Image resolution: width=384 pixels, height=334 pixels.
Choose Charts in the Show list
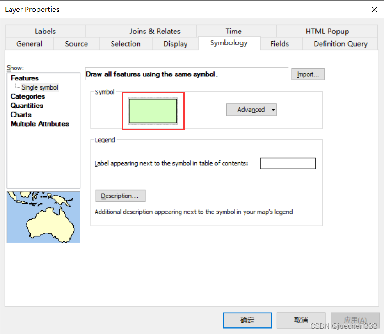coord(21,115)
